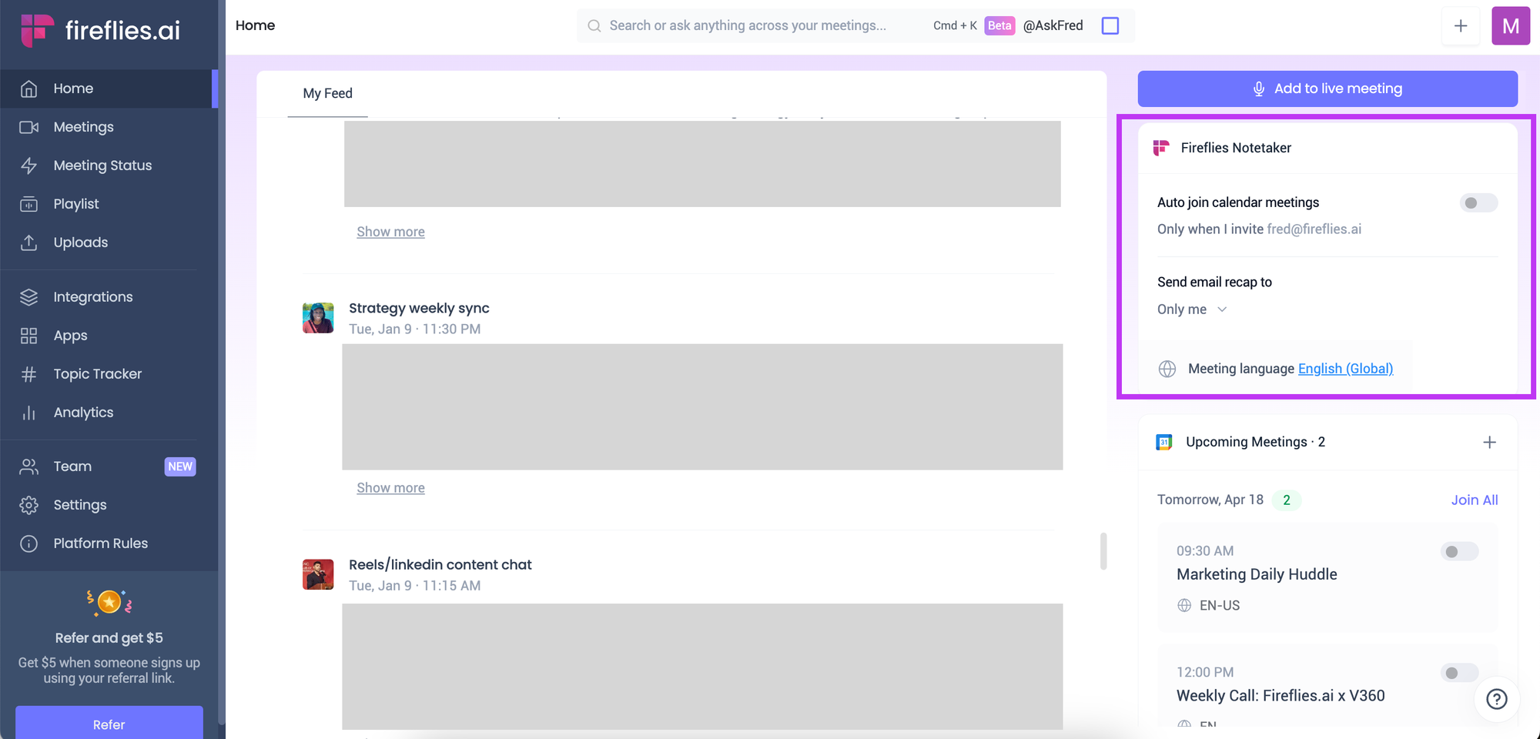The image size is (1540, 739).
Task: Open Integrations page
Action: (92, 296)
